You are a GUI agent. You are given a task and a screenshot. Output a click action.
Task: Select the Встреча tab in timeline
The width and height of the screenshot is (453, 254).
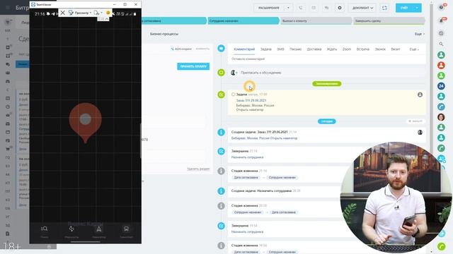click(363, 49)
